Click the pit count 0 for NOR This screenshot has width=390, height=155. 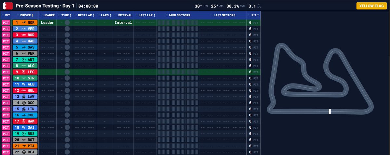[250, 23]
